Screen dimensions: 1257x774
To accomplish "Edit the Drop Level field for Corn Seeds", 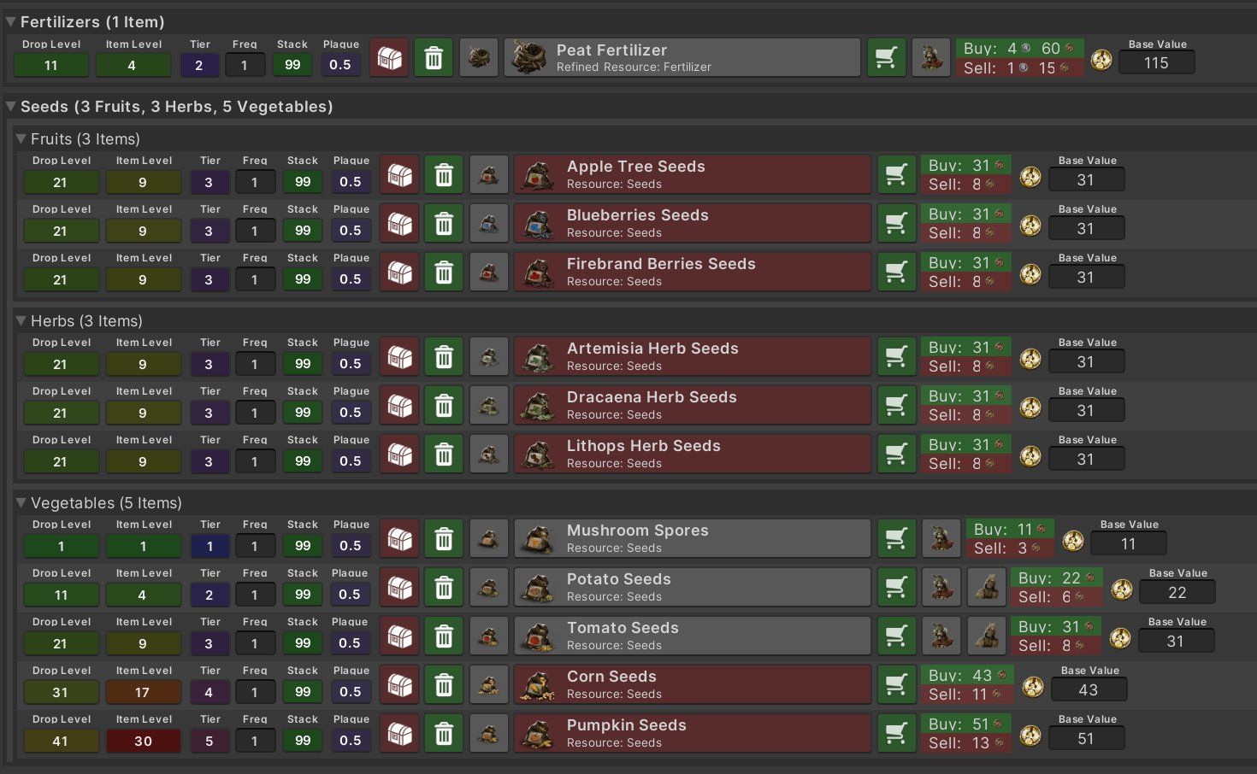I will (61, 692).
